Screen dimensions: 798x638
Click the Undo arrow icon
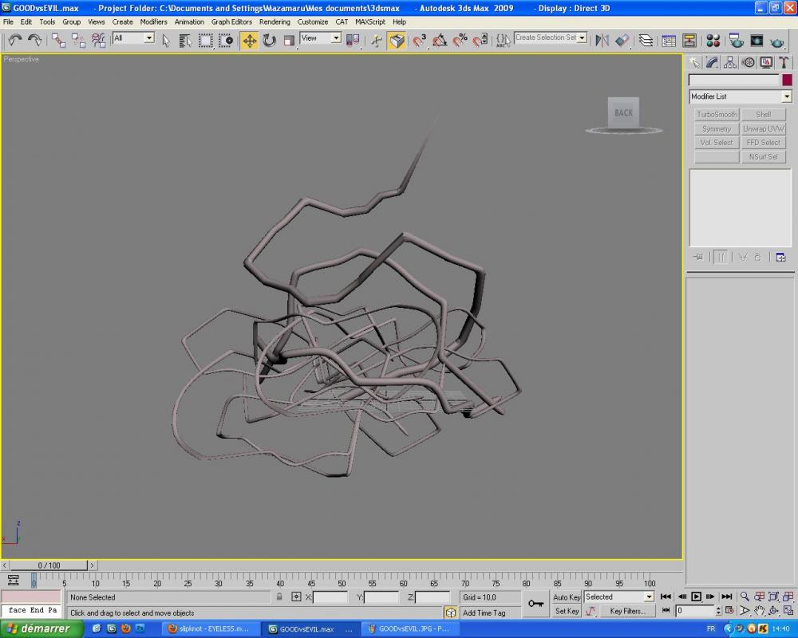point(15,40)
